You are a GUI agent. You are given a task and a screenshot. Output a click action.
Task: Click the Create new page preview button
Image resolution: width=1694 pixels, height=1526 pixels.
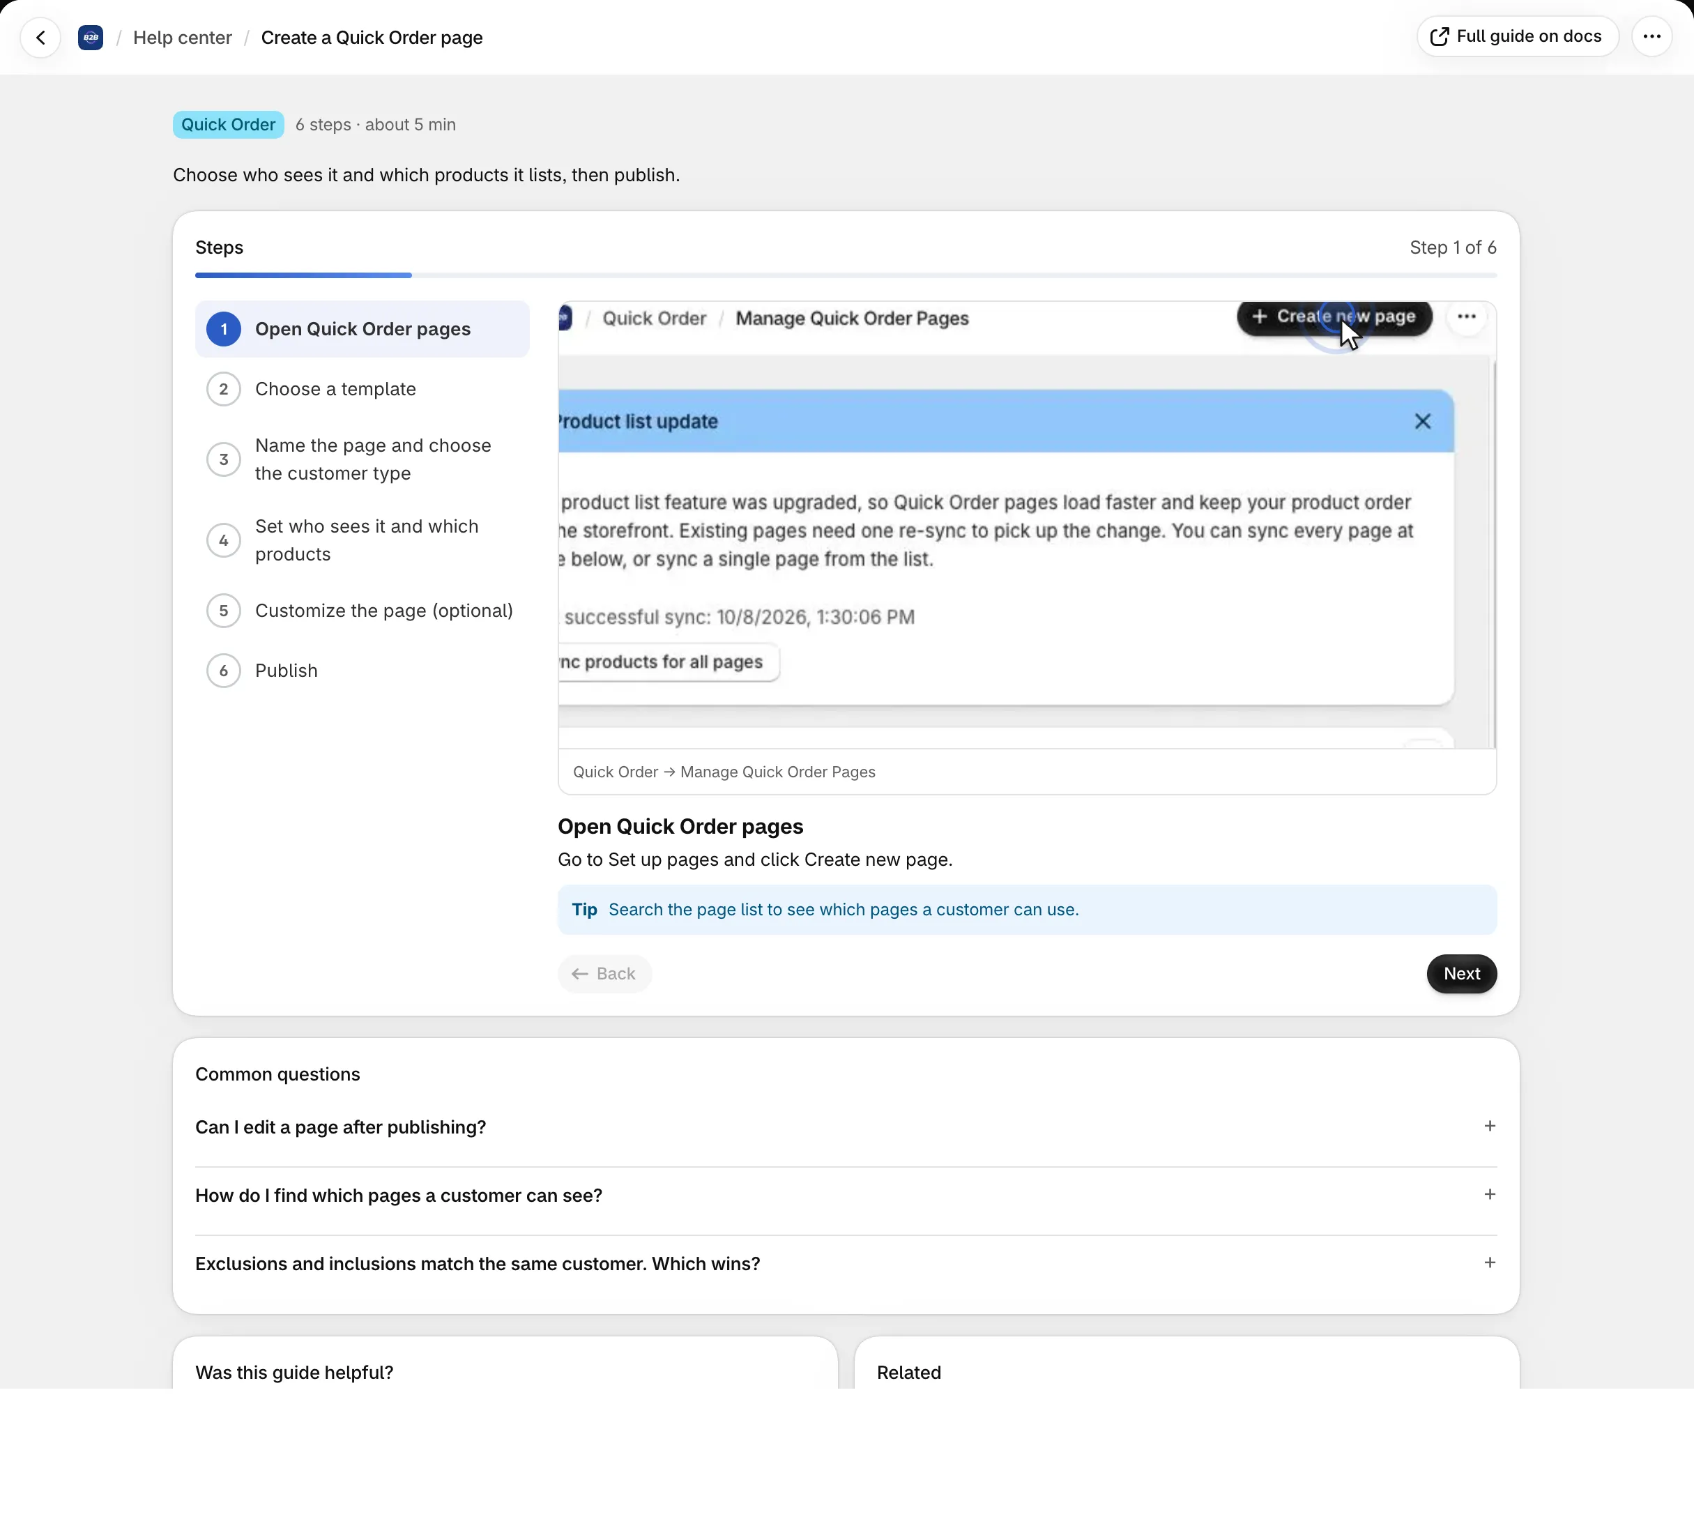point(1334,317)
